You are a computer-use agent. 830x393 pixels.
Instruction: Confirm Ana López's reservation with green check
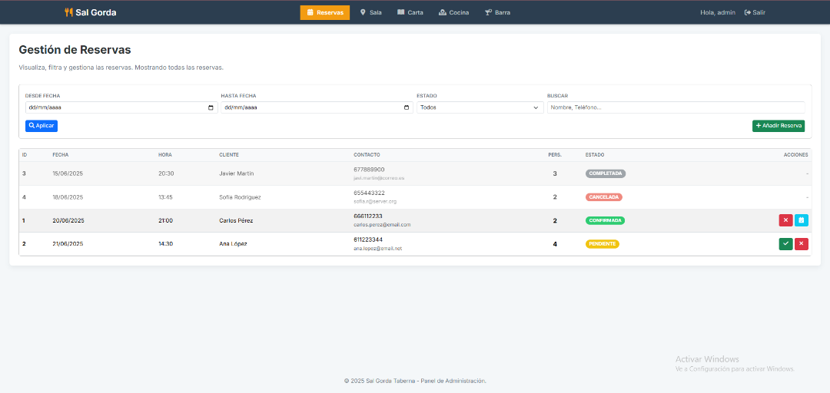[x=785, y=244]
